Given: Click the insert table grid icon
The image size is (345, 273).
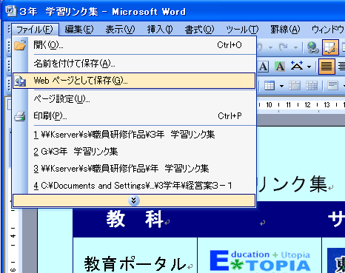Looking at the screenshot, I should (269, 86).
